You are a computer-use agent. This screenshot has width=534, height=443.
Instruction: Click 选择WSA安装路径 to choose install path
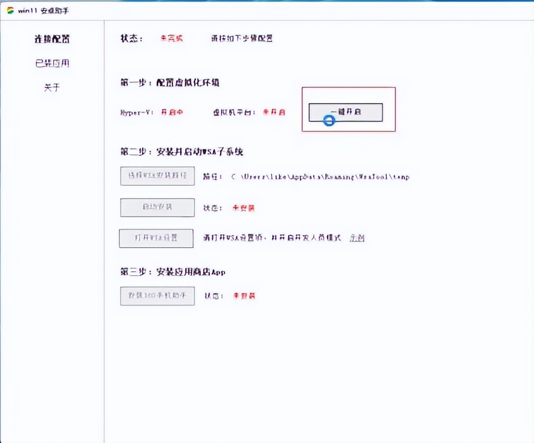click(157, 176)
